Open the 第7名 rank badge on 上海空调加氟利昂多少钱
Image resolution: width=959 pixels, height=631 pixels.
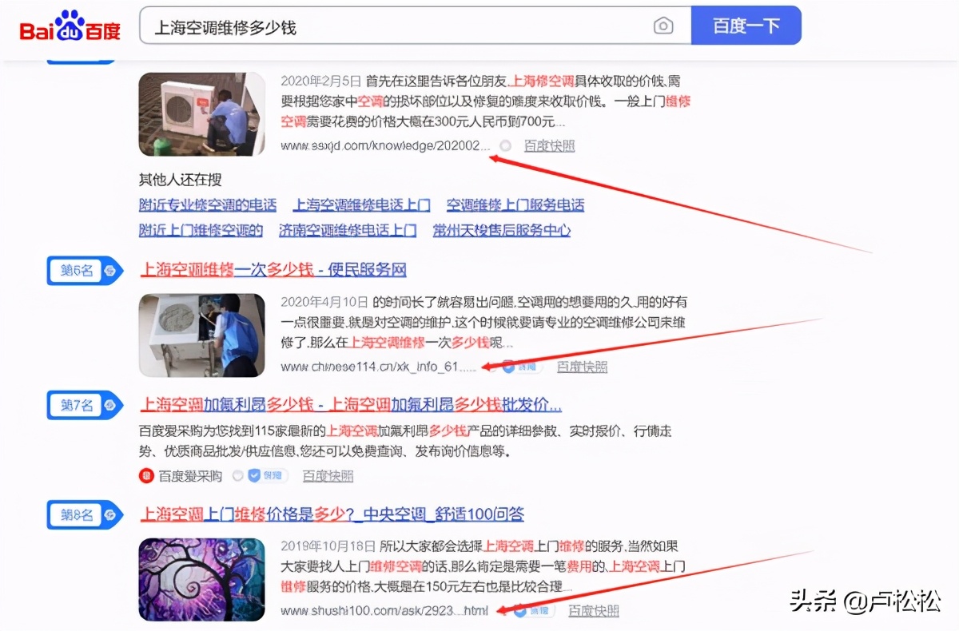(x=85, y=405)
